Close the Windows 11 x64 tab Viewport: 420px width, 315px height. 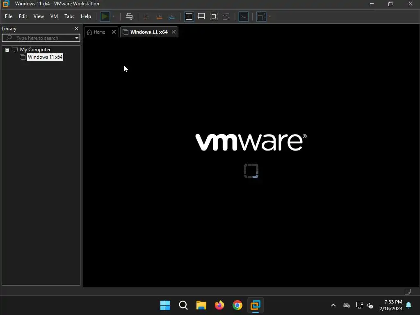173,32
